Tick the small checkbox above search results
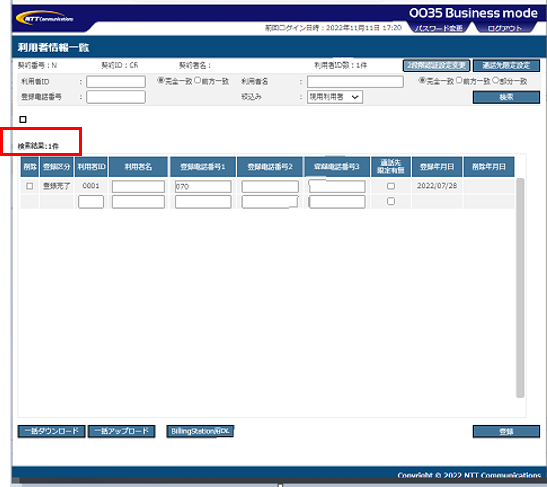 click(23, 119)
